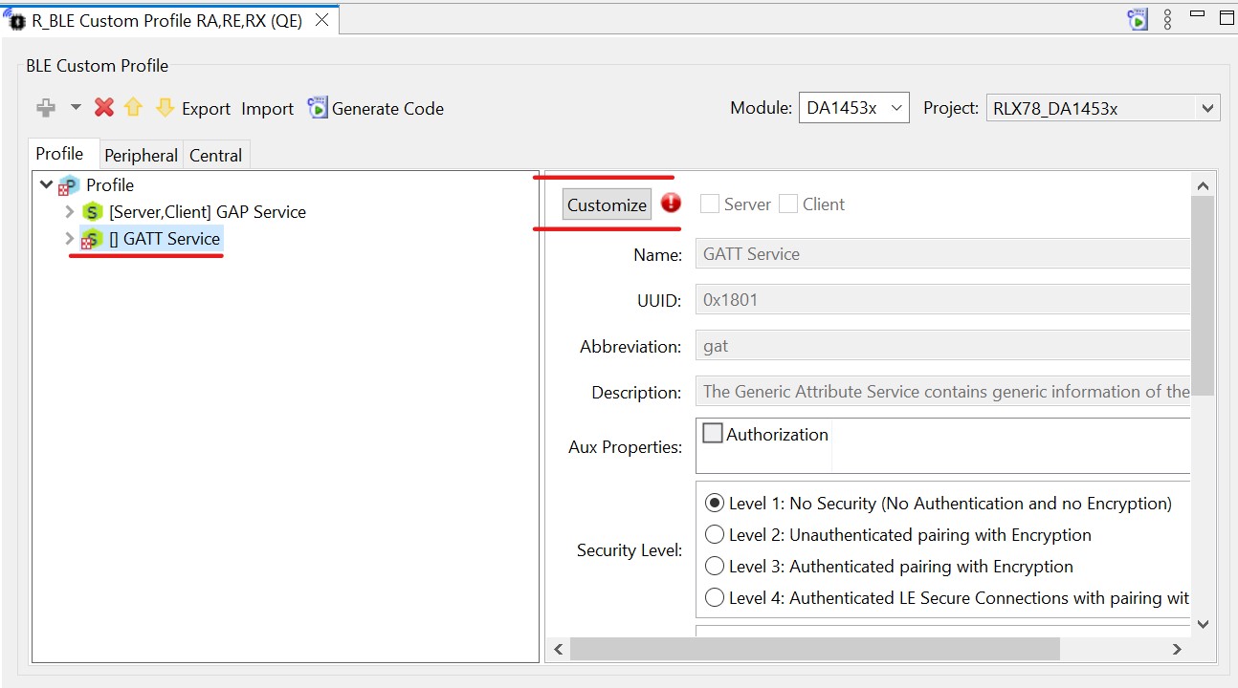
Task: Select Level 3 Authenticated pairing radio
Action: click(x=715, y=566)
